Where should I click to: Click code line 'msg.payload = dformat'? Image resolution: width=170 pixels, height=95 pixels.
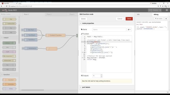coord(96,58)
